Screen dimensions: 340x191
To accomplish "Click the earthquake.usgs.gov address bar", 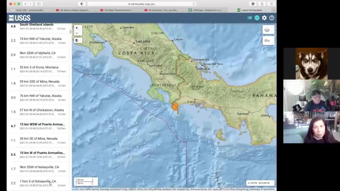I will [142, 4].
